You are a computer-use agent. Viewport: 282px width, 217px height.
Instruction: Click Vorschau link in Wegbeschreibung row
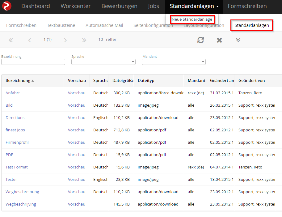(76, 192)
